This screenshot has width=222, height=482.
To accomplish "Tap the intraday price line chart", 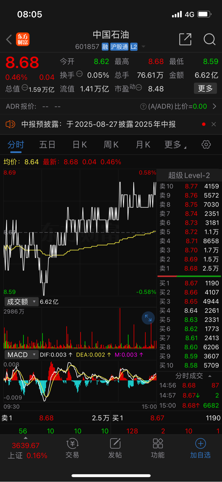I will tap(80, 232).
